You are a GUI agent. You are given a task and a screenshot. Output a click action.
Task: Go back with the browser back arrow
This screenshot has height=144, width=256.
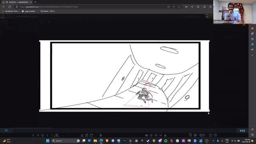pos(4,7)
